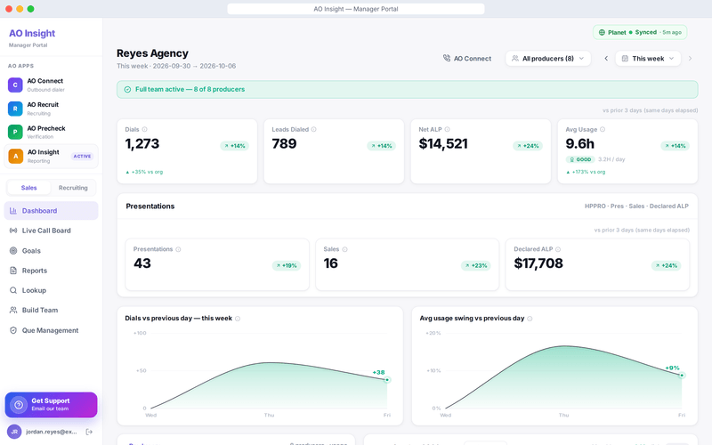Go to previous week with left chevron
Image resolution: width=712 pixels, height=445 pixels.
click(606, 58)
